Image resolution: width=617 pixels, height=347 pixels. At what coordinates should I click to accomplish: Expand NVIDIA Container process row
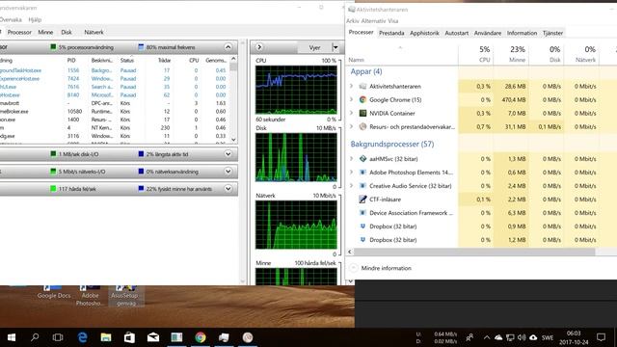[x=351, y=113]
